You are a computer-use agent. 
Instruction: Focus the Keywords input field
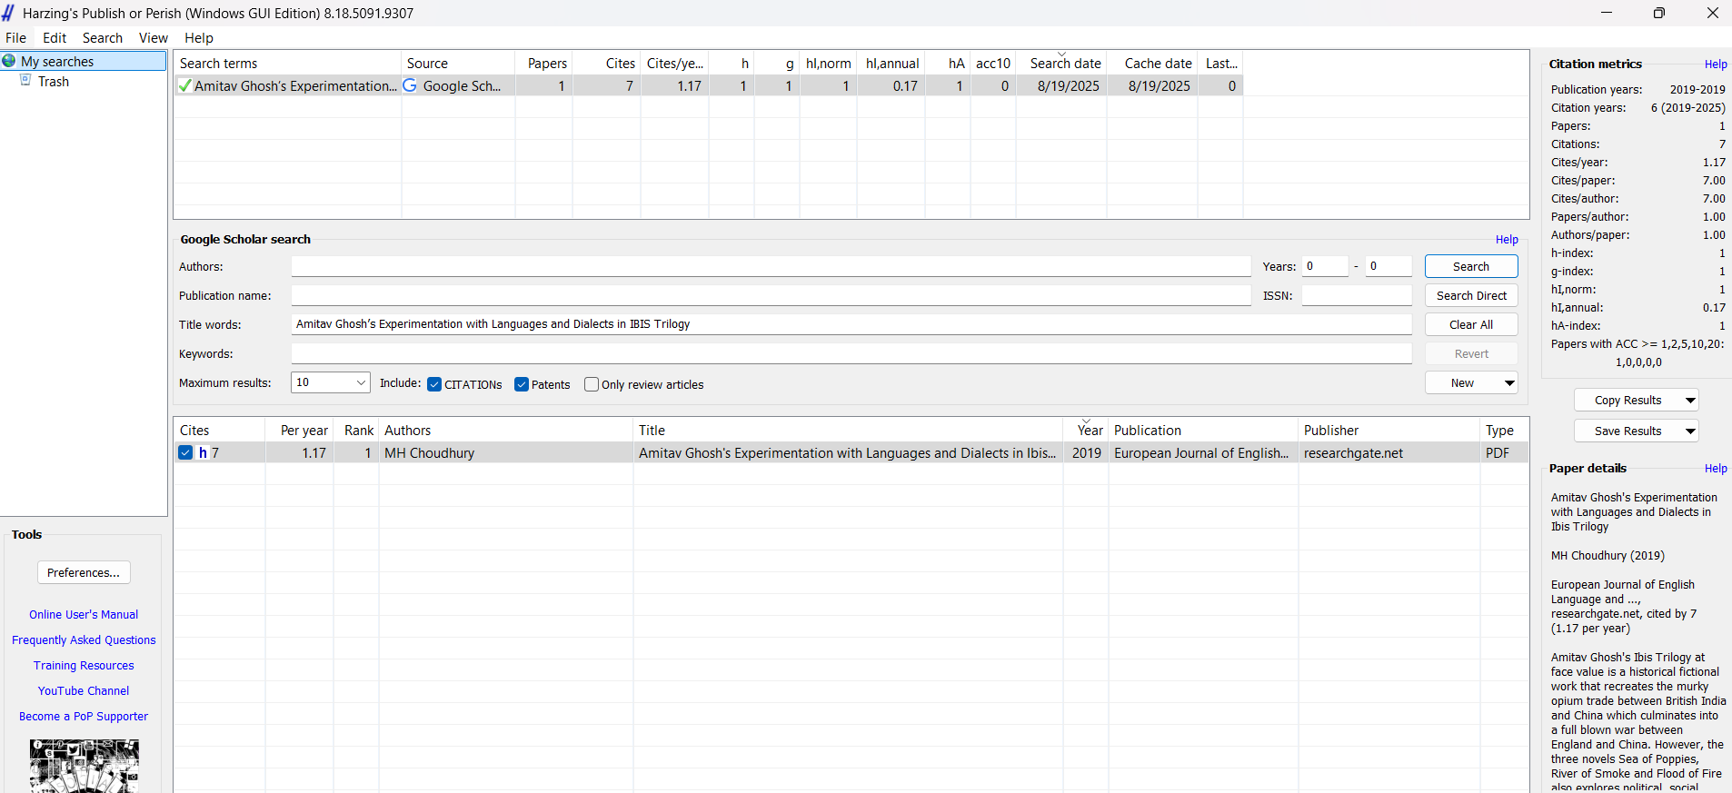851,353
